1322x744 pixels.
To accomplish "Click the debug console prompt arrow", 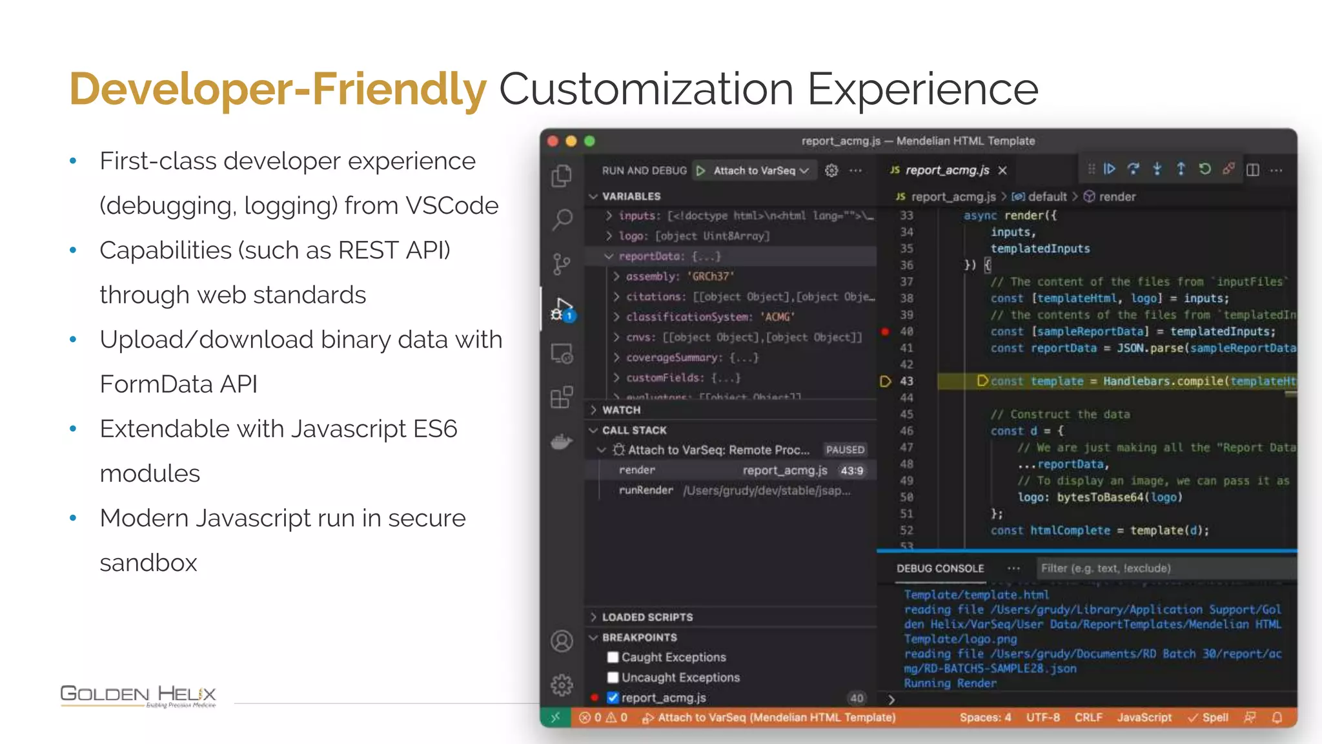I will click(x=891, y=699).
